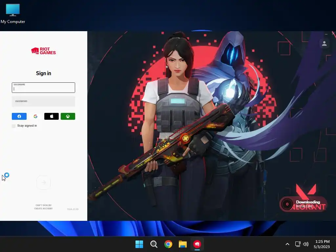Click the Riot Client taskbar icon
336x252 pixels.
(197, 244)
